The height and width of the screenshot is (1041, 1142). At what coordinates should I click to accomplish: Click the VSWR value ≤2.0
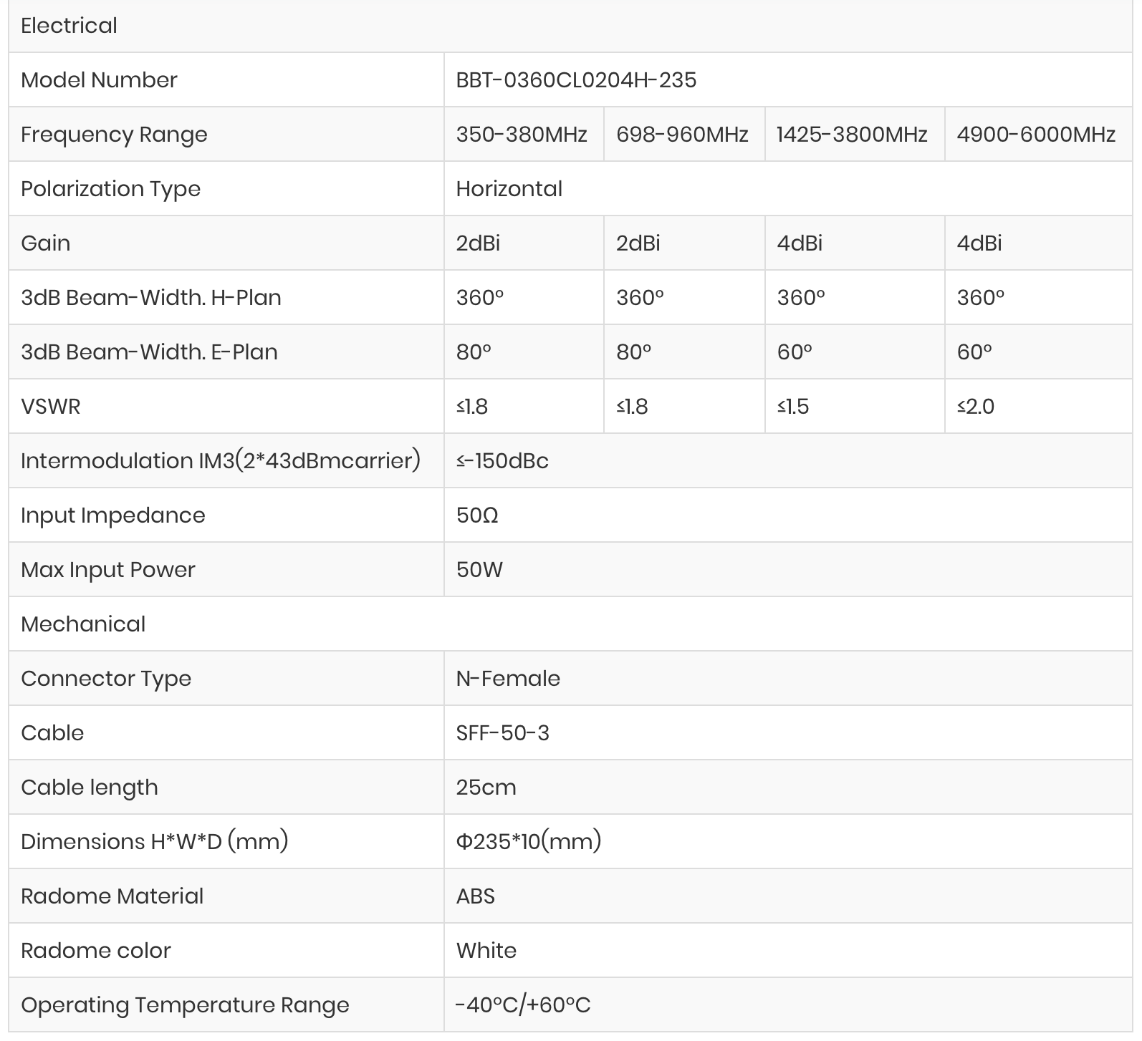[x=976, y=407]
